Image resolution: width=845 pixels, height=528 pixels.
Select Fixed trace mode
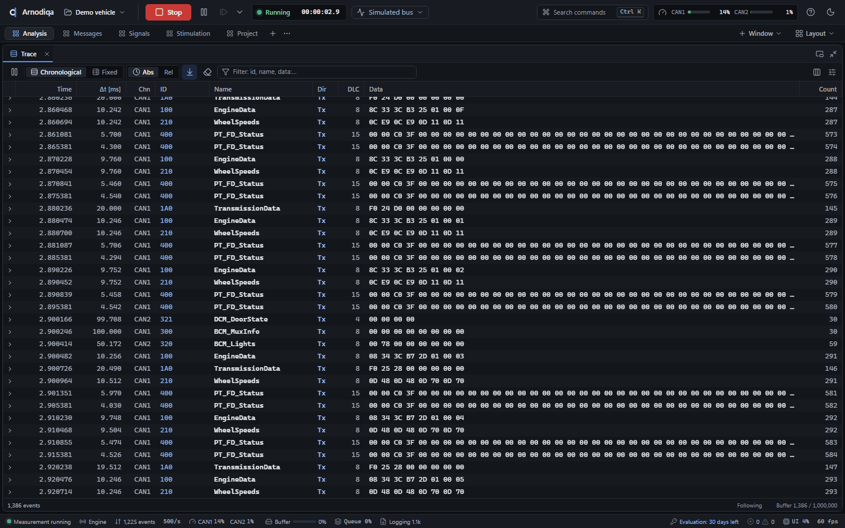(105, 72)
